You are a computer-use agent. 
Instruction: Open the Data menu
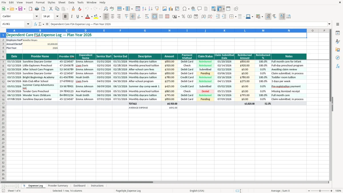[71, 2]
